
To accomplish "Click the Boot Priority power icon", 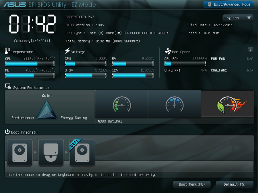I will click(7, 132).
